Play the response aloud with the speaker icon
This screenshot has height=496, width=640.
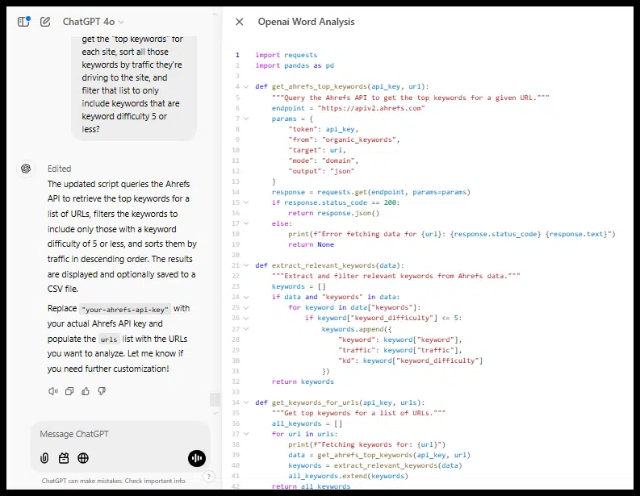click(x=53, y=392)
